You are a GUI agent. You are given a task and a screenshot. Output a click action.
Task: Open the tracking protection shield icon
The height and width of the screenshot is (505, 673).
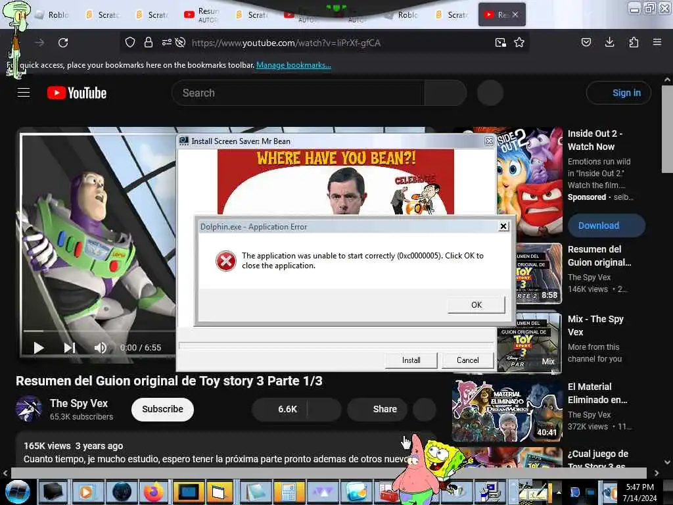130,42
